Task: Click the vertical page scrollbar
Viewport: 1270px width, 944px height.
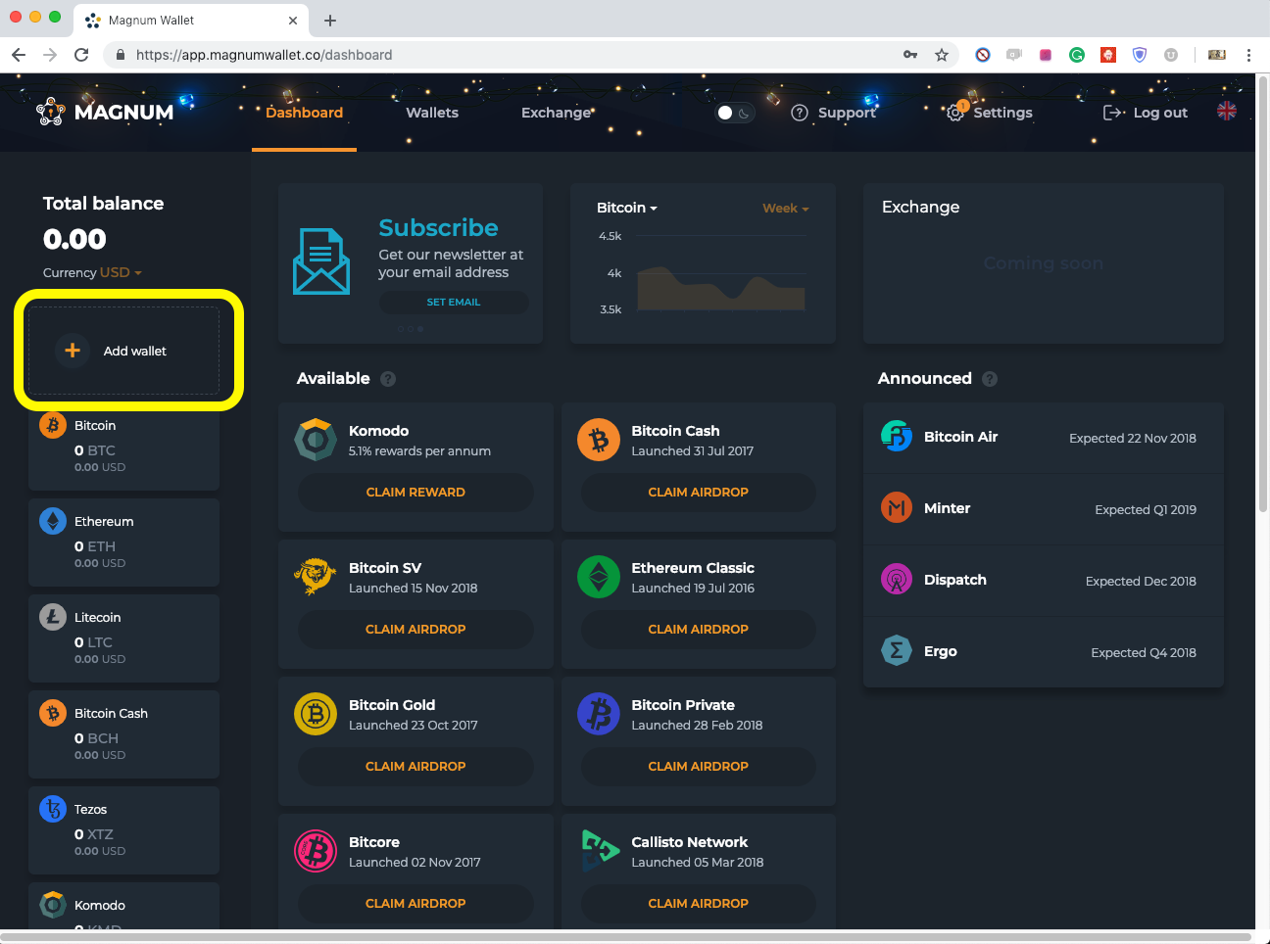Action: [1262, 294]
